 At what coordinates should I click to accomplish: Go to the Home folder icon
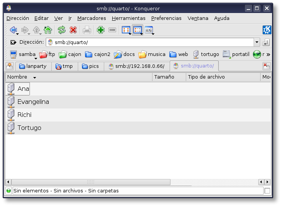point(48,30)
